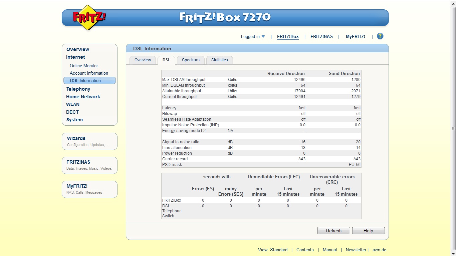456x256 pixels.
Task: Click the Min. DSLAM throughput label
Action: 184,85
